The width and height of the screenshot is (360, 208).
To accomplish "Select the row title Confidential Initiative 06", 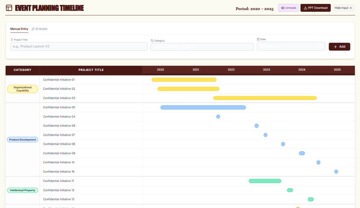I will coord(59,126).
